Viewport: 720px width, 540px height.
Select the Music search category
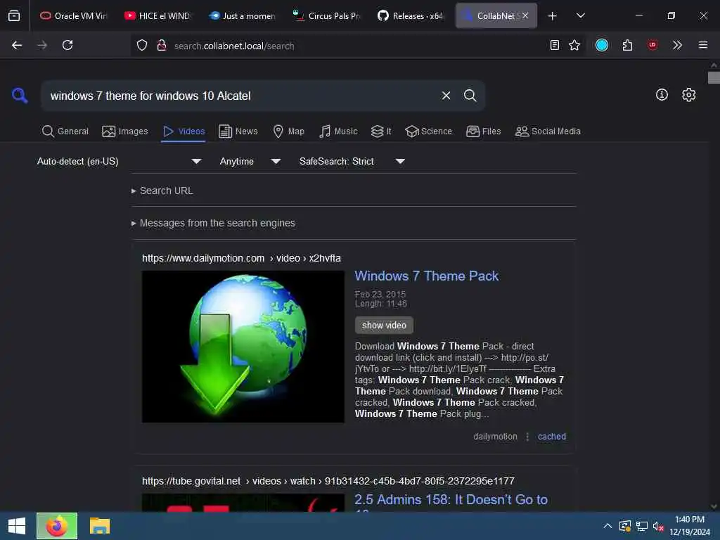pyautogui.click(x=338, y=131)
